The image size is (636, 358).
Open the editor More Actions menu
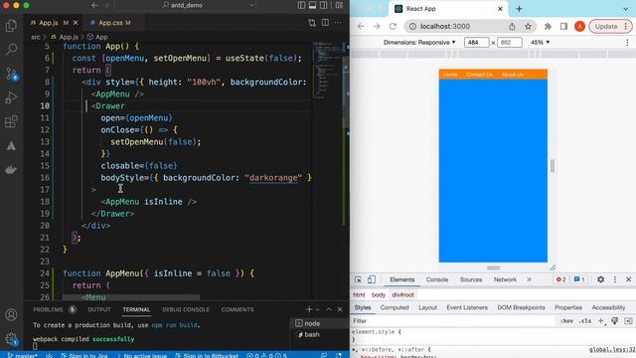click(338, 22)
